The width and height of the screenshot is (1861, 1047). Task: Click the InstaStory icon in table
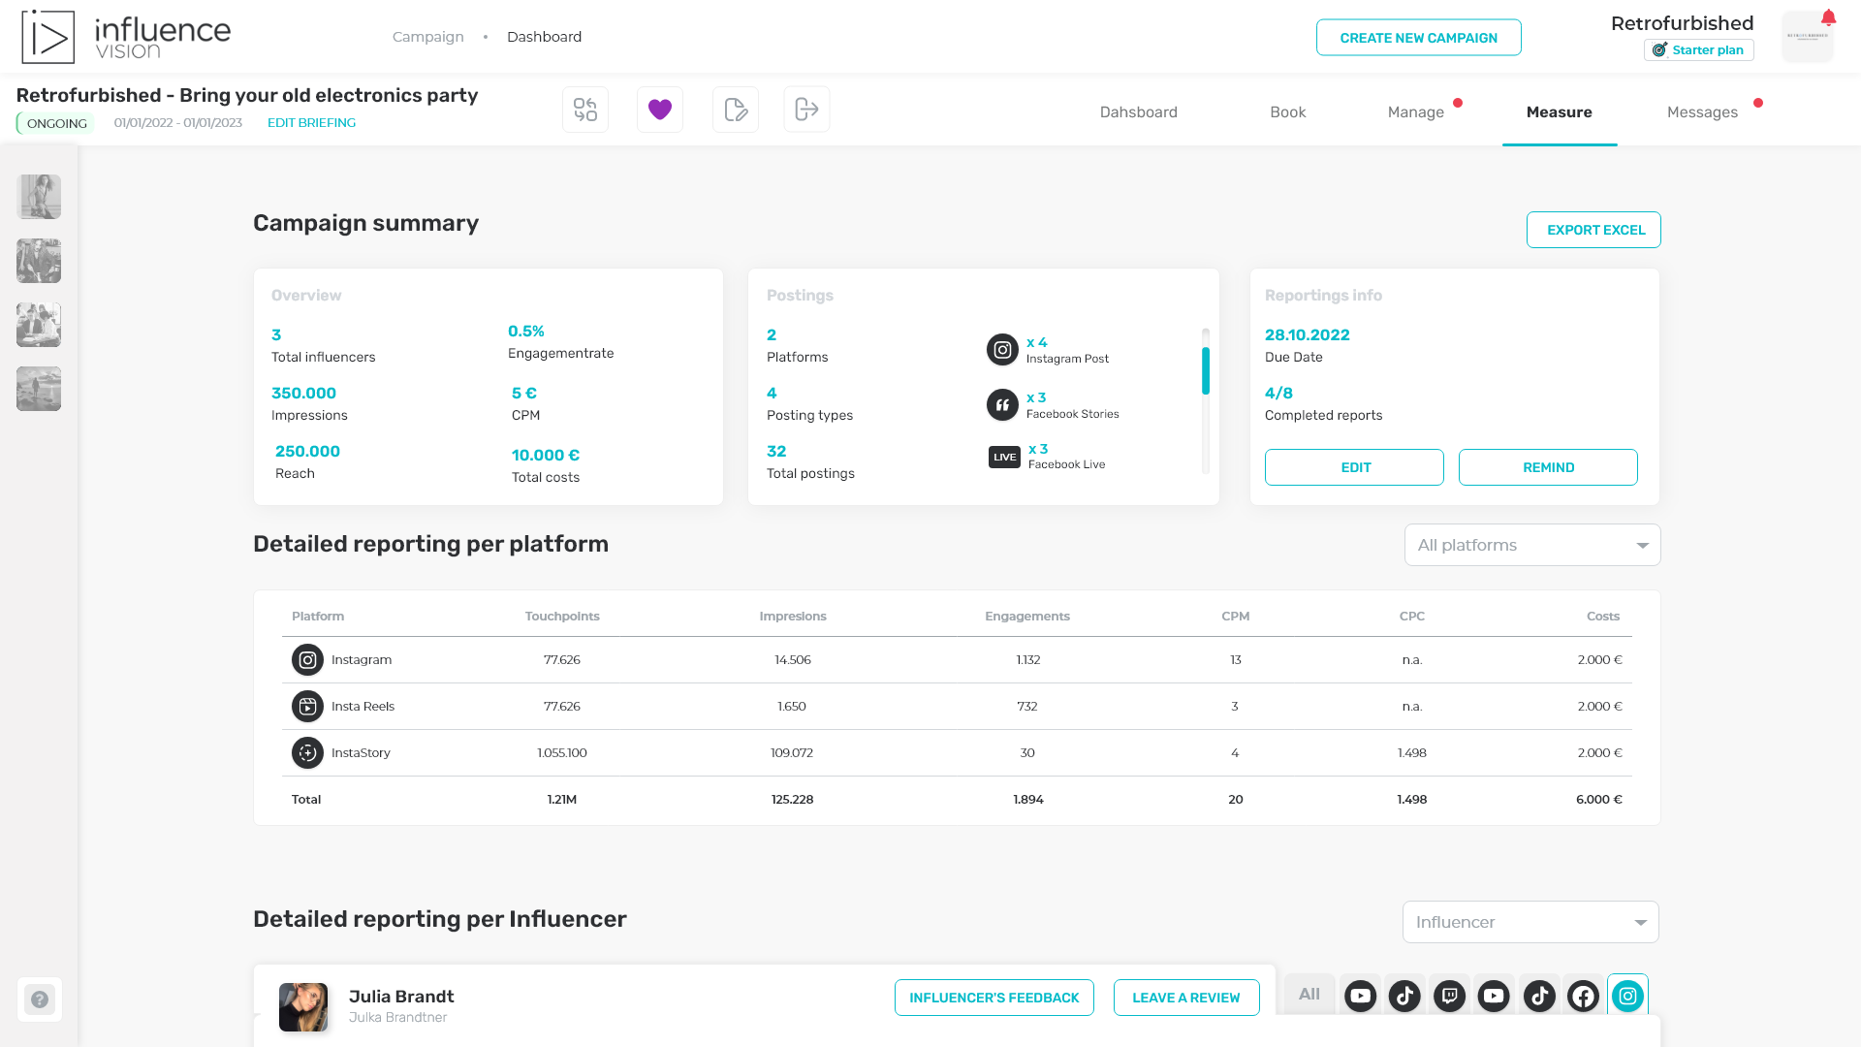click(306, 751)
